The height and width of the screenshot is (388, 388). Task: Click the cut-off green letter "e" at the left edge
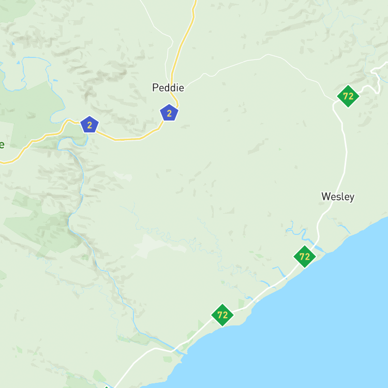tap(2, 144)
